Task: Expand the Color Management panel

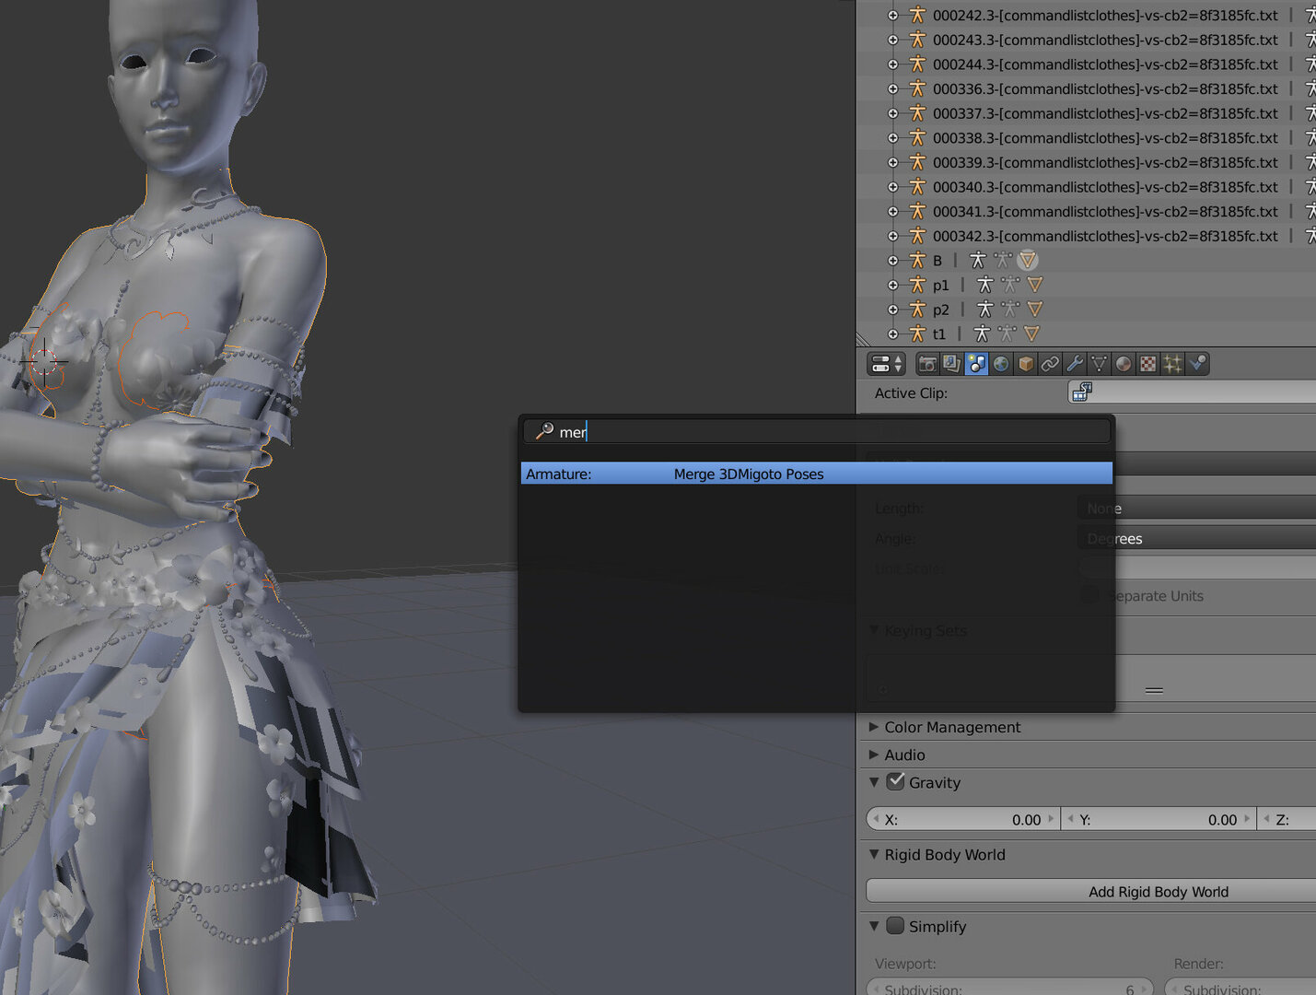Action: pos(873,727)
